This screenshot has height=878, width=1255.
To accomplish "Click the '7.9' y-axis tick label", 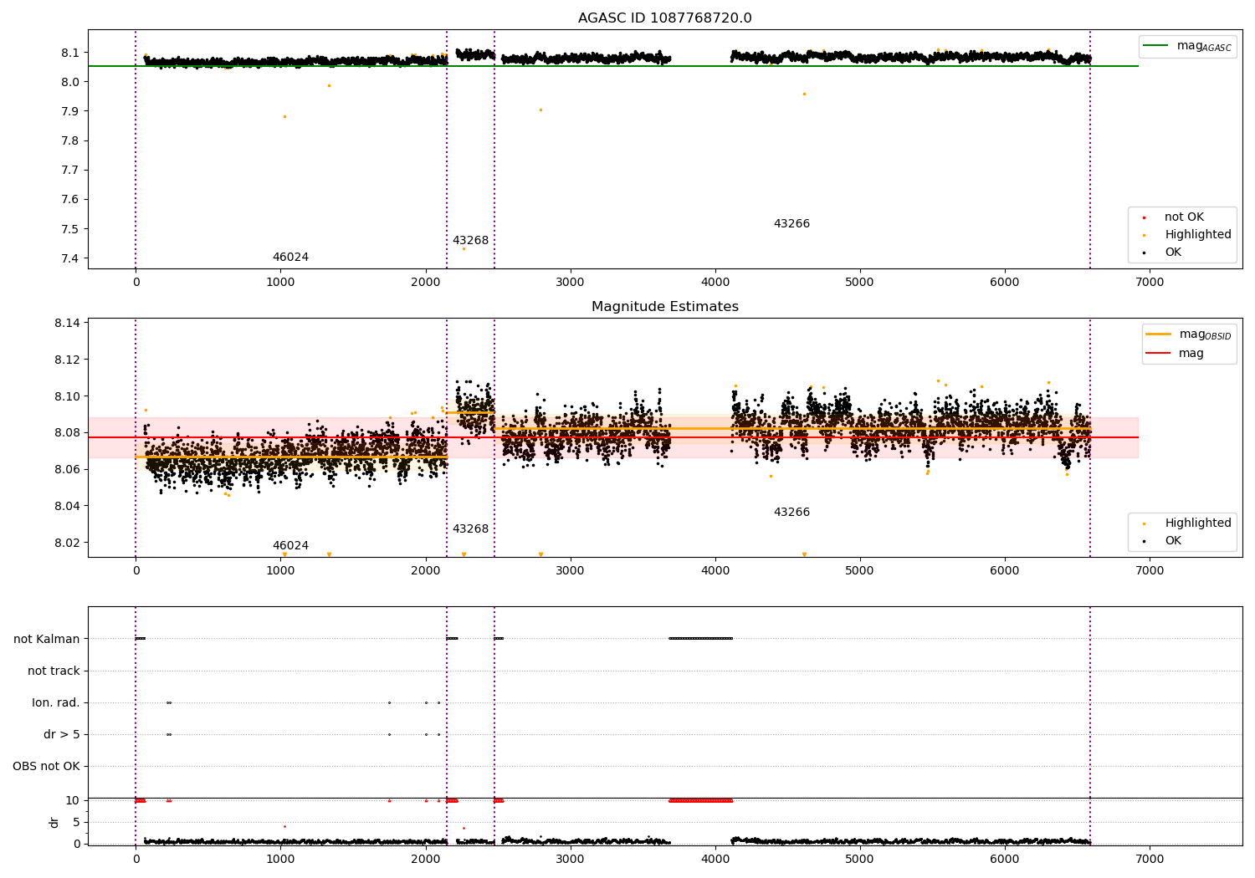I will click(71, 111).
